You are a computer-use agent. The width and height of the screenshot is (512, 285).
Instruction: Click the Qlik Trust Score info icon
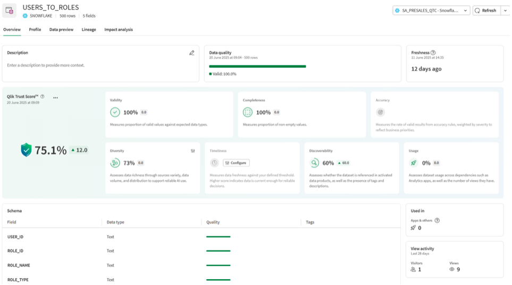pos(43,97)
